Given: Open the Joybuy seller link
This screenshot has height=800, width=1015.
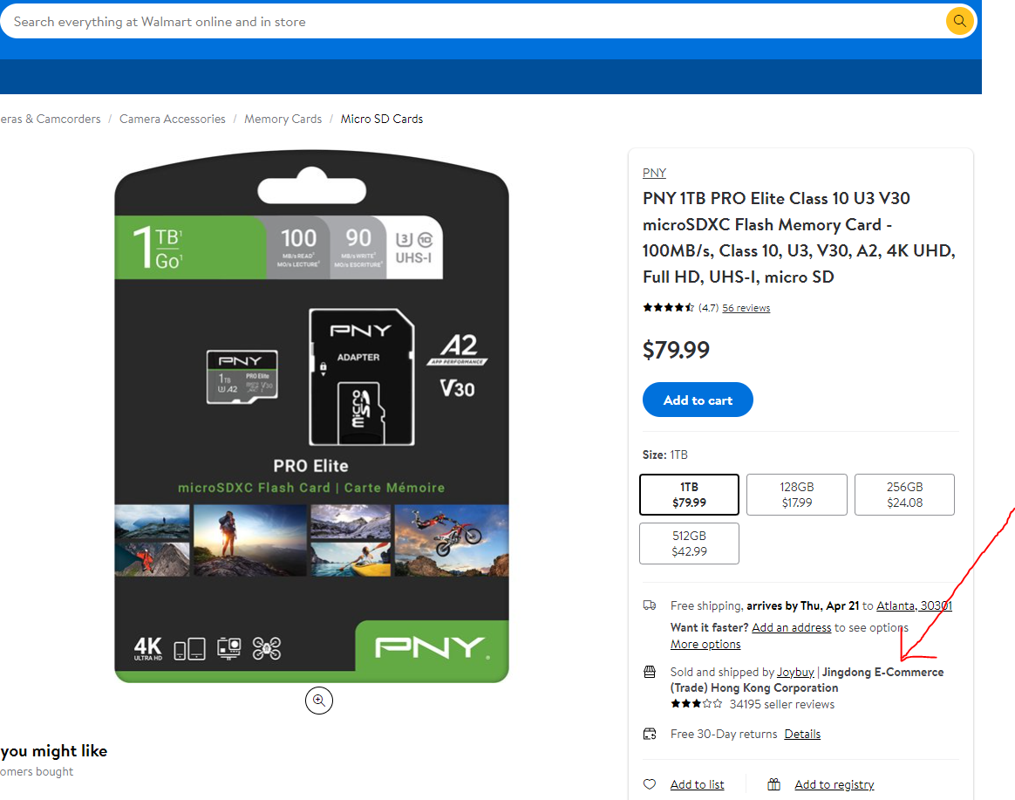Looking at the screenshot, I should 795,672.
